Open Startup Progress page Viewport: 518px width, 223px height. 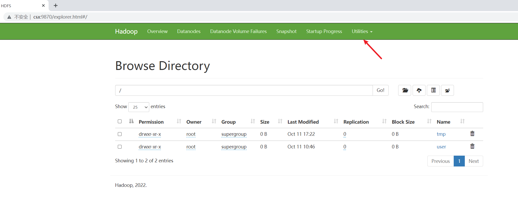(324, 31)
